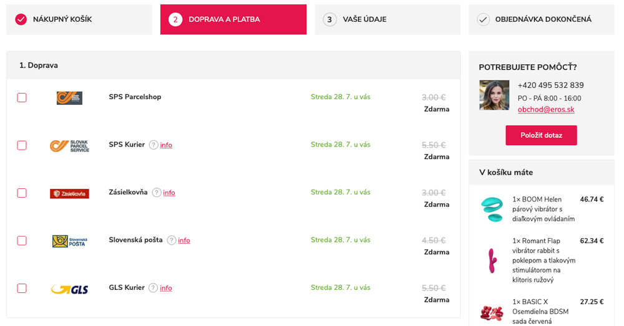Click the support agent photo thumbnail

[x=494, y=95]
